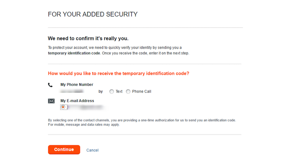Click the "Phone Call" option label

pyautogui.click(x=142, y=92)
